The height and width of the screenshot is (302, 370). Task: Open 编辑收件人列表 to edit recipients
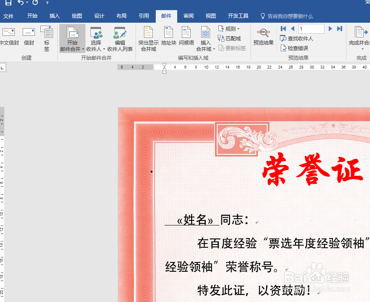click(x=119, y=40)
